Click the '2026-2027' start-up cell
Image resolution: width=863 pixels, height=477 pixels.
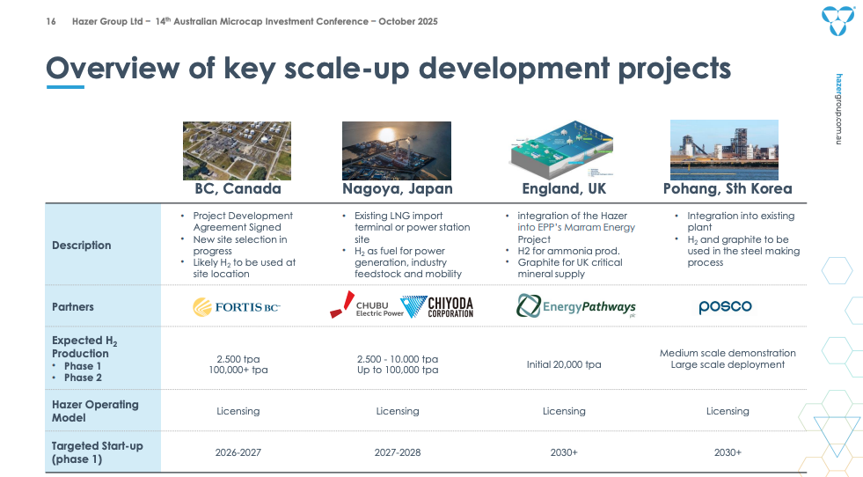(x=238, y=452)
